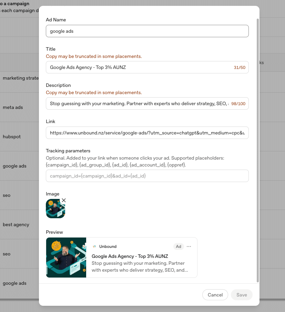The image size is (285, 312).
Task: Click the Ad badge in preview
Action: [x=179, y=246]
